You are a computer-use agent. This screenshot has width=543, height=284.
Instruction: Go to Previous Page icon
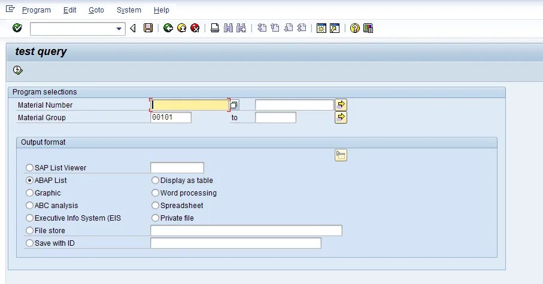point(275,28)
